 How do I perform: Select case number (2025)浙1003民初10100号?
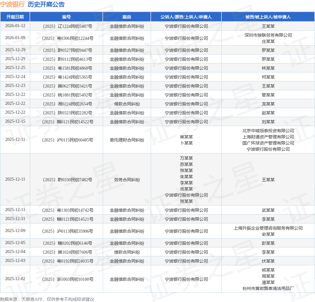point(67,279)
